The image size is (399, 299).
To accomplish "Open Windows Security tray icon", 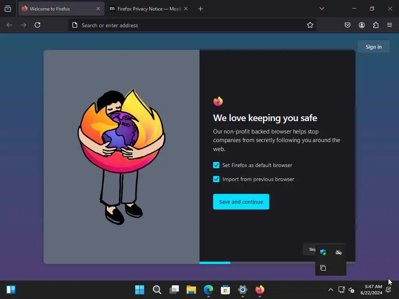I will point(323,252).
